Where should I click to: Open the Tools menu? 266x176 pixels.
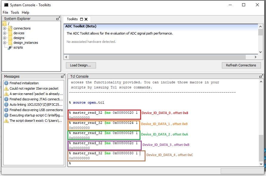[x=15, y=13]
